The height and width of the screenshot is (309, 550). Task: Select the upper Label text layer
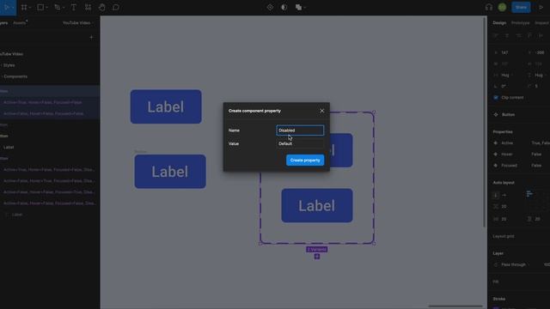(x=9, y=147)
